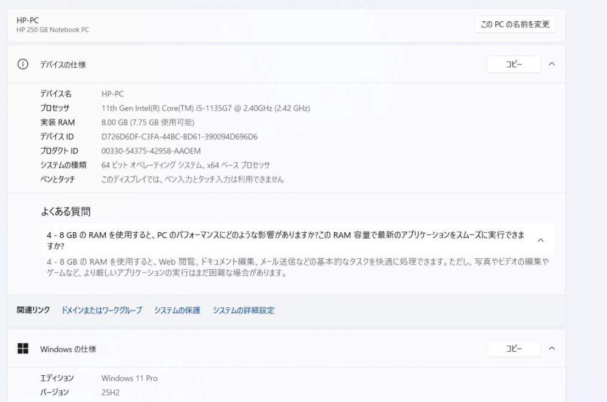
Task: Select product ID value 00330-54375-42958-AAOEM
Action: [151, 151]
